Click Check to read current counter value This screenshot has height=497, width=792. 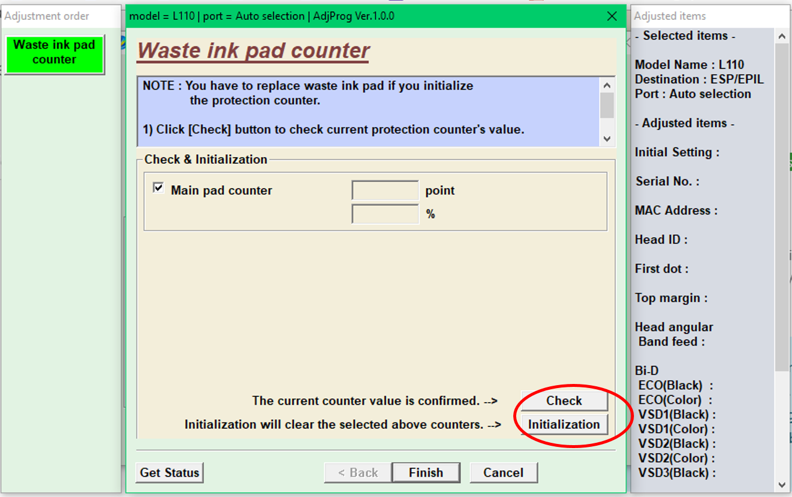click(x=563, y=400)
